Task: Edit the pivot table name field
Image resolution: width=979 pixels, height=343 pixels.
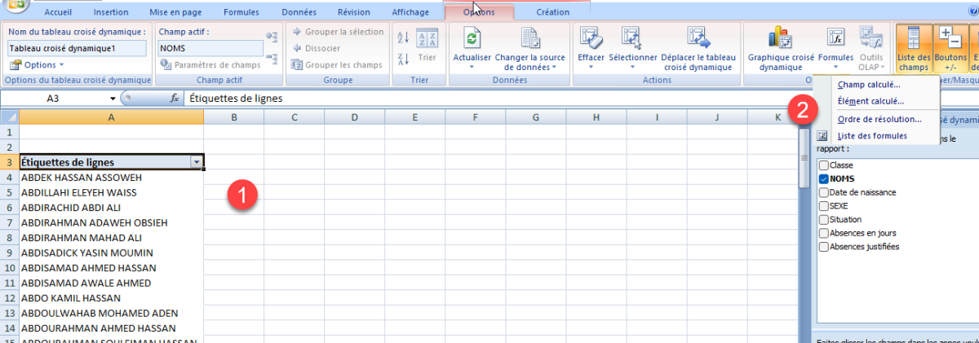Action: point(78,48)
